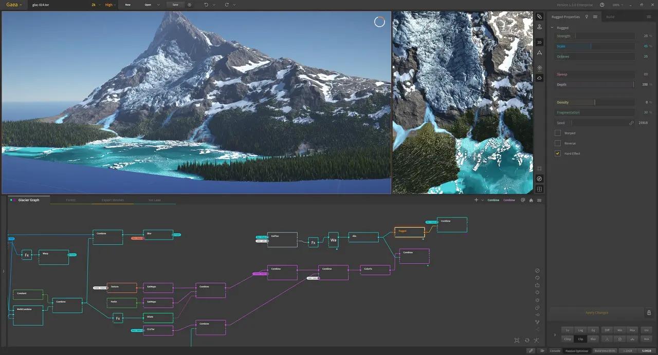Click the sun lighting icon in side toolbar

pos(539,68)
